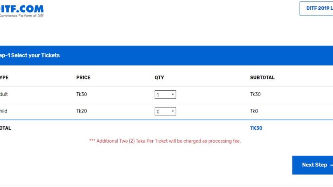Select the Child ticket type label
Image resolution: width=333 pixels, height=187 pixels.
[4, 111]
